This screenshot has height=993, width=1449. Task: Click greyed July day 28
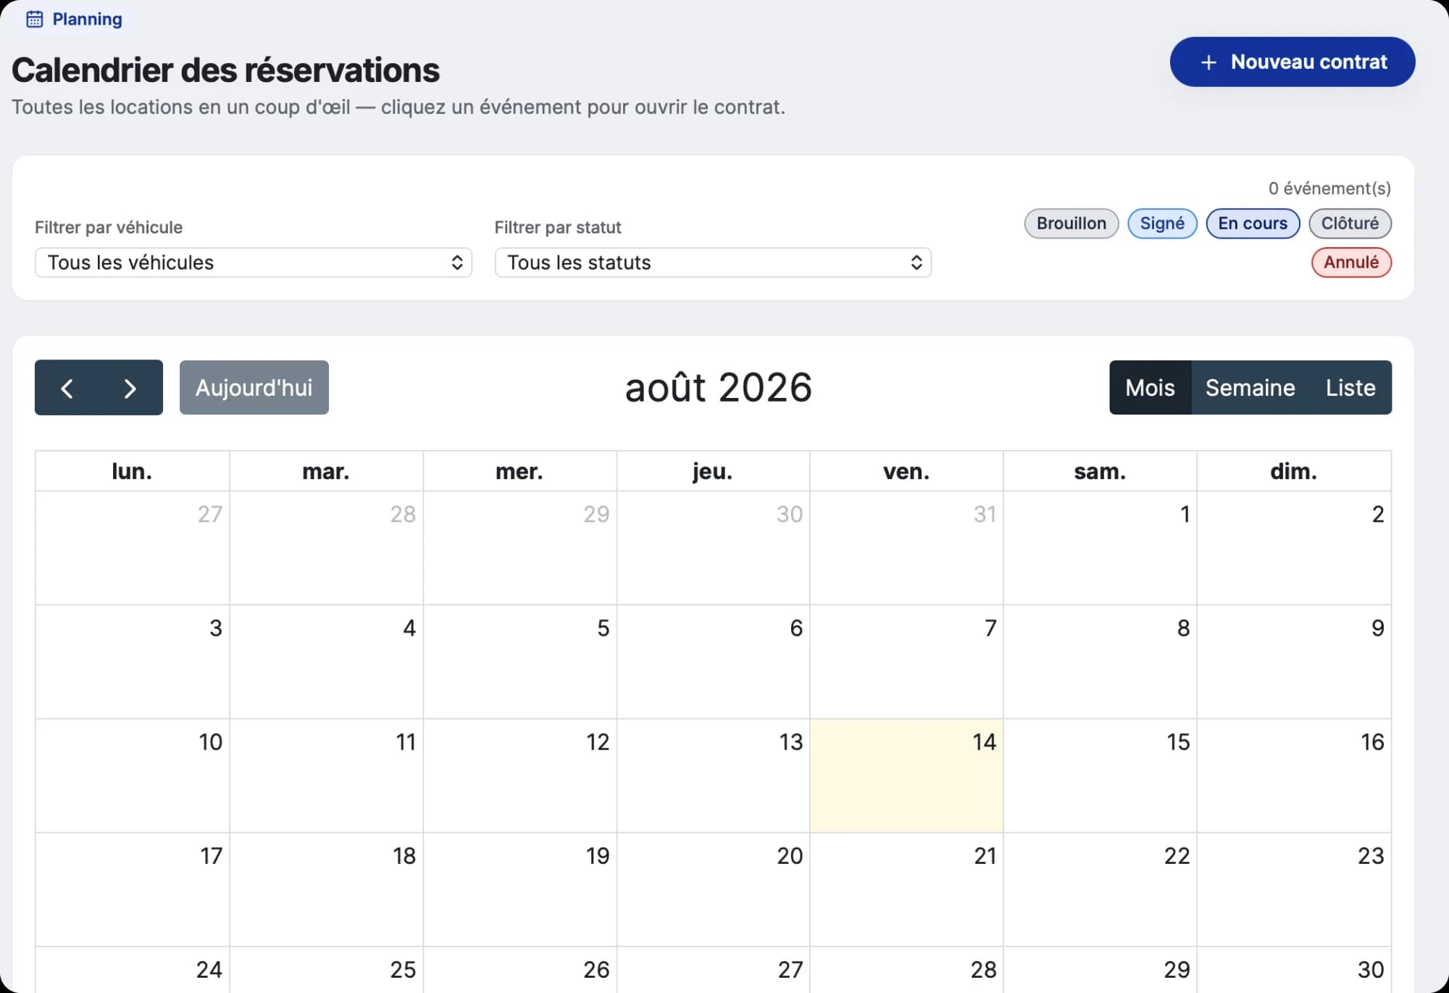pyautogui.click(x=403, y=514)
